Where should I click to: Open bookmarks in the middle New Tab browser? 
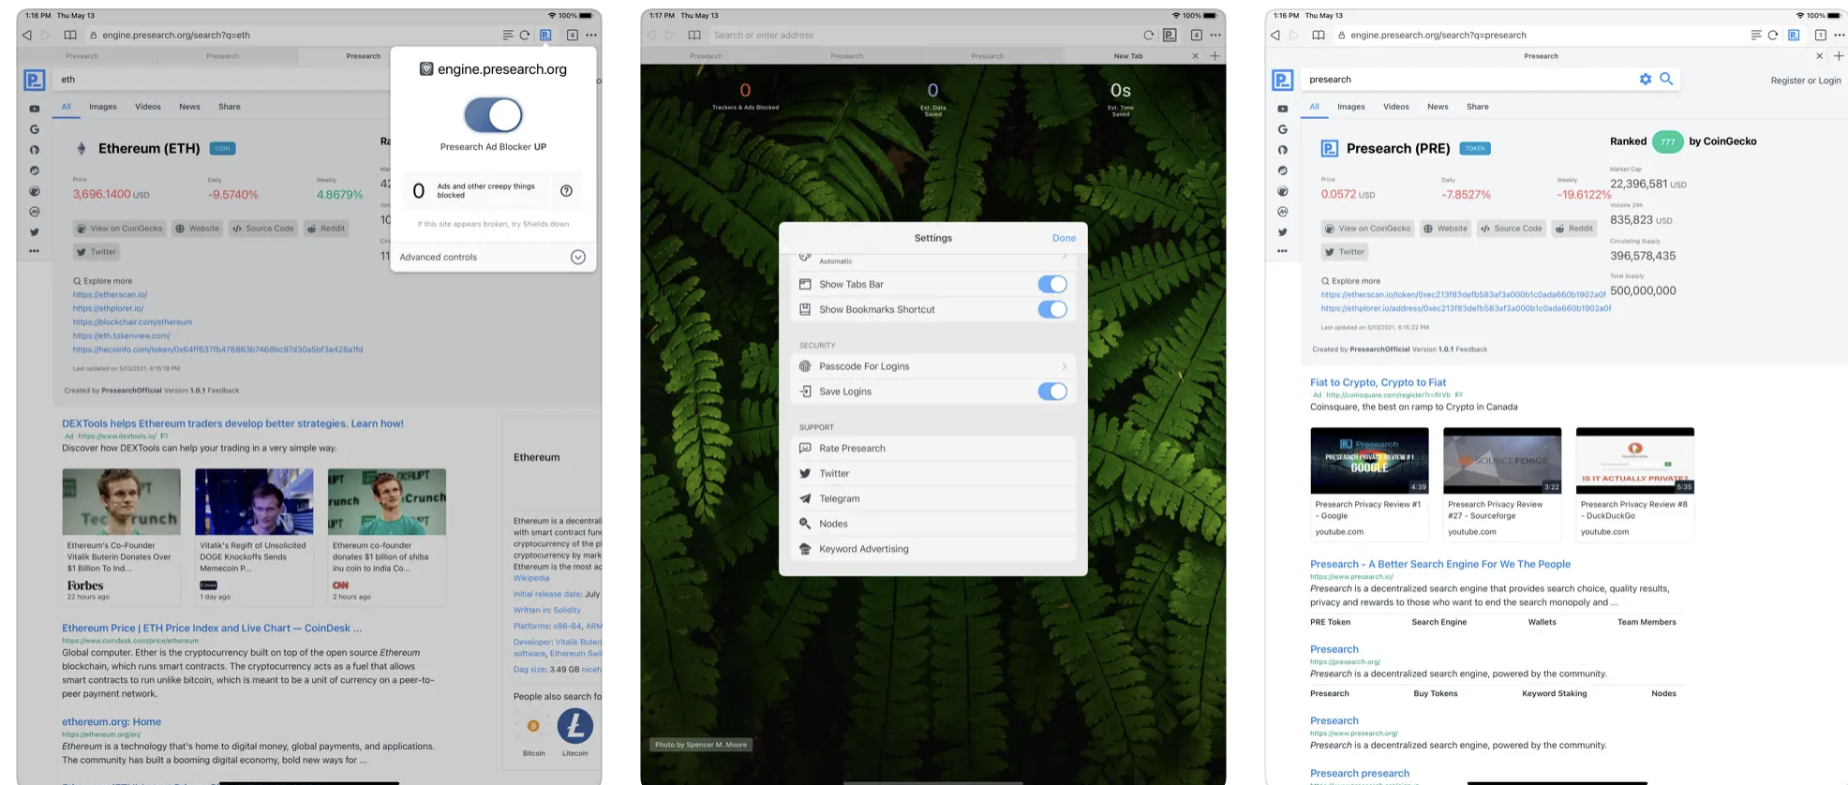click(694, 36)
